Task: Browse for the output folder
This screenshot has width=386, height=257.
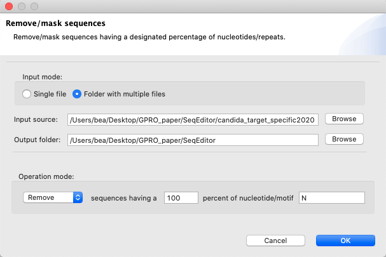Action: click(x=344, y=139)
